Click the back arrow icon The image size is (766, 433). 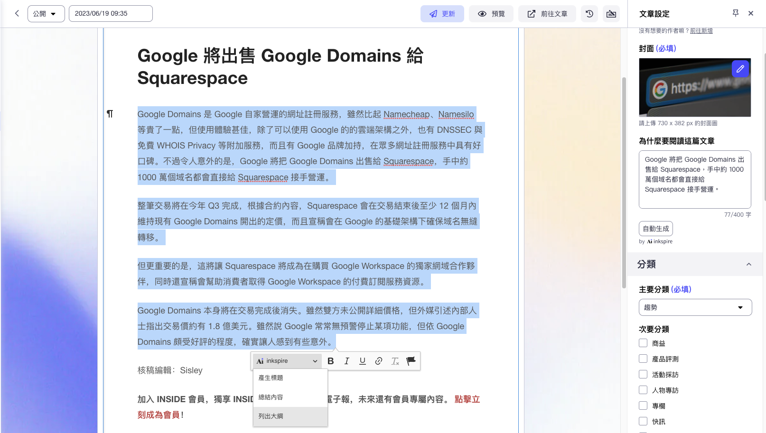pos(17,13)
